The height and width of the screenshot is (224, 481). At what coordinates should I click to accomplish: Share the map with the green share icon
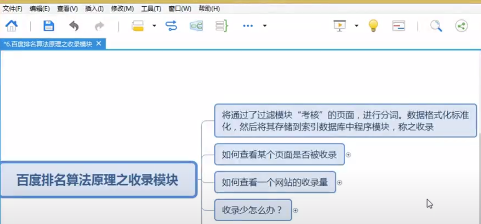(x=461, y=26)
